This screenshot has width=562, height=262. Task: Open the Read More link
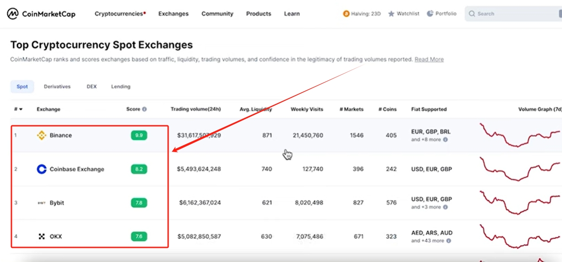tap(429, 59)
